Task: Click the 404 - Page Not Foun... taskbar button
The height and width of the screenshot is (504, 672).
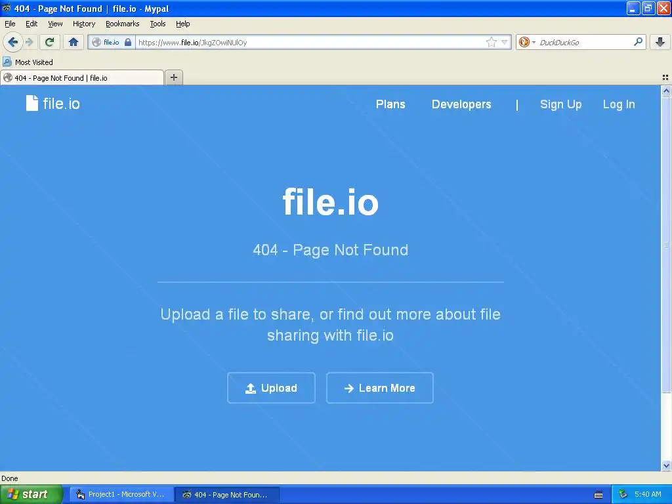Action: click(x=227, y=495)
